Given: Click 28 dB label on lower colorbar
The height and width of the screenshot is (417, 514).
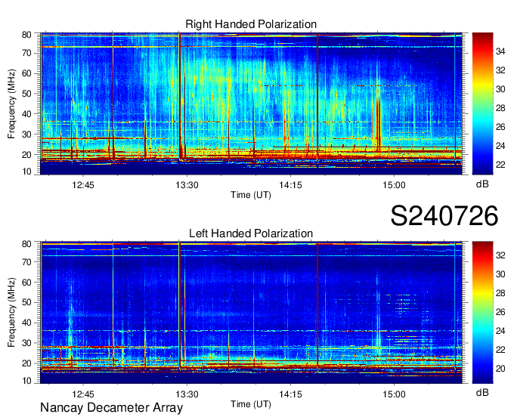Looking at the screenshot, I should [500, 293].
